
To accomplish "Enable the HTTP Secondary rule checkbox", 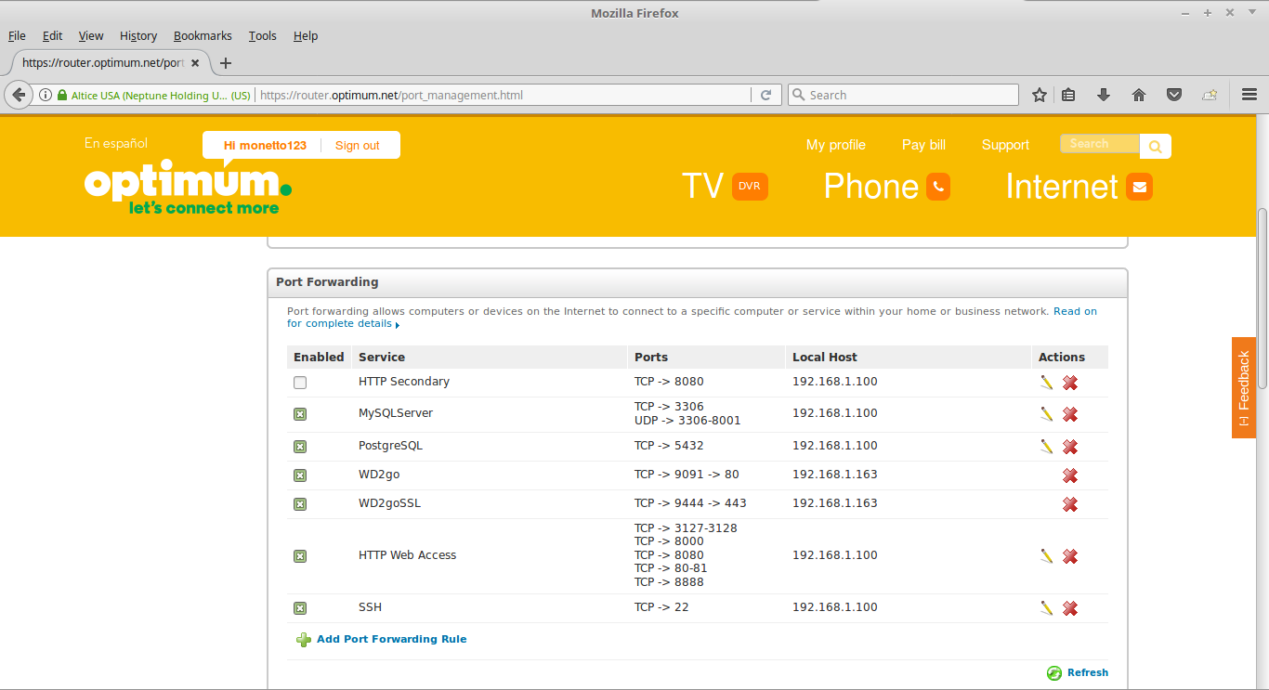I will point(300,383).
